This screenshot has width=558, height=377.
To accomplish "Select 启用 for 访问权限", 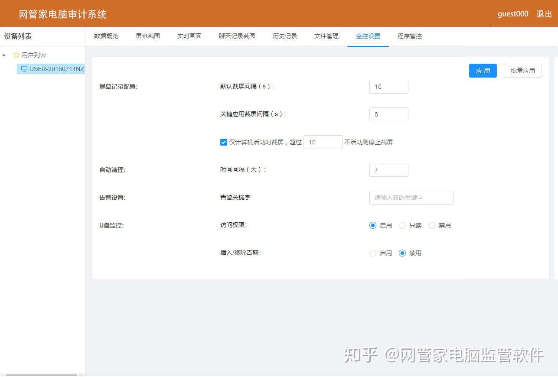I will [x=373, y=225].
